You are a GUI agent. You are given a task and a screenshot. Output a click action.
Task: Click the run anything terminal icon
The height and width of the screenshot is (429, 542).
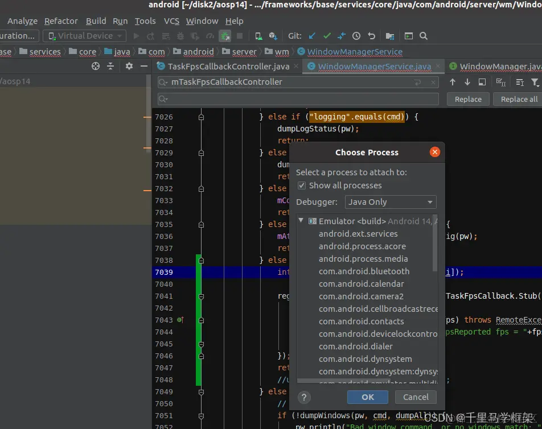(409, 36)
